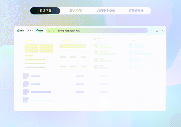Maximize the browser window
Viewport: 181px width, 127px height.
click(157, 31)
